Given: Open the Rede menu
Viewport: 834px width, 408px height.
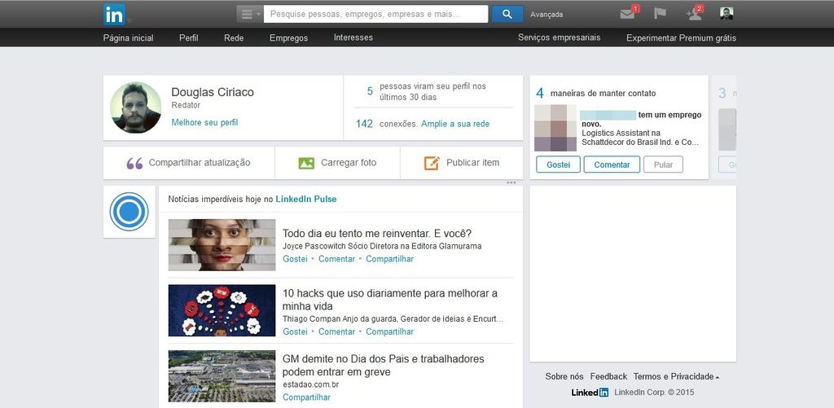Looking at the screenshot, I should tap(234, 37).
